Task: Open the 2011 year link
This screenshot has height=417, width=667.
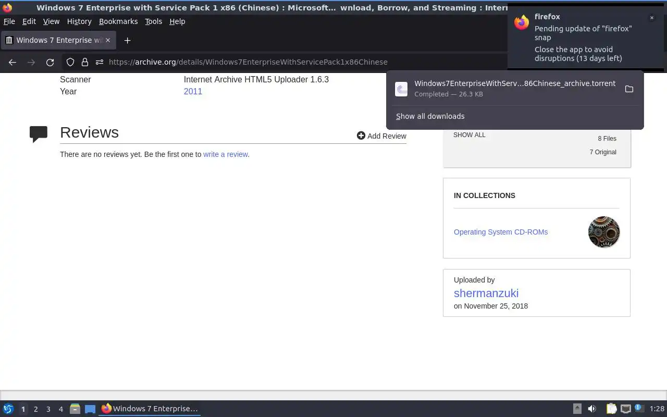Action: (x=193, y=91)
